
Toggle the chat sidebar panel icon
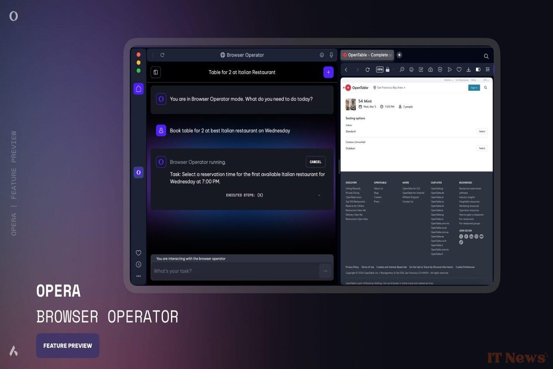tap(156, 72)
